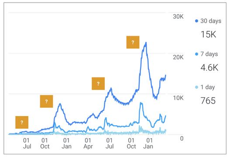Screen dimensions: 229x157
Task: Select the "7 days" legend label
Action: (x=209, y=54)
